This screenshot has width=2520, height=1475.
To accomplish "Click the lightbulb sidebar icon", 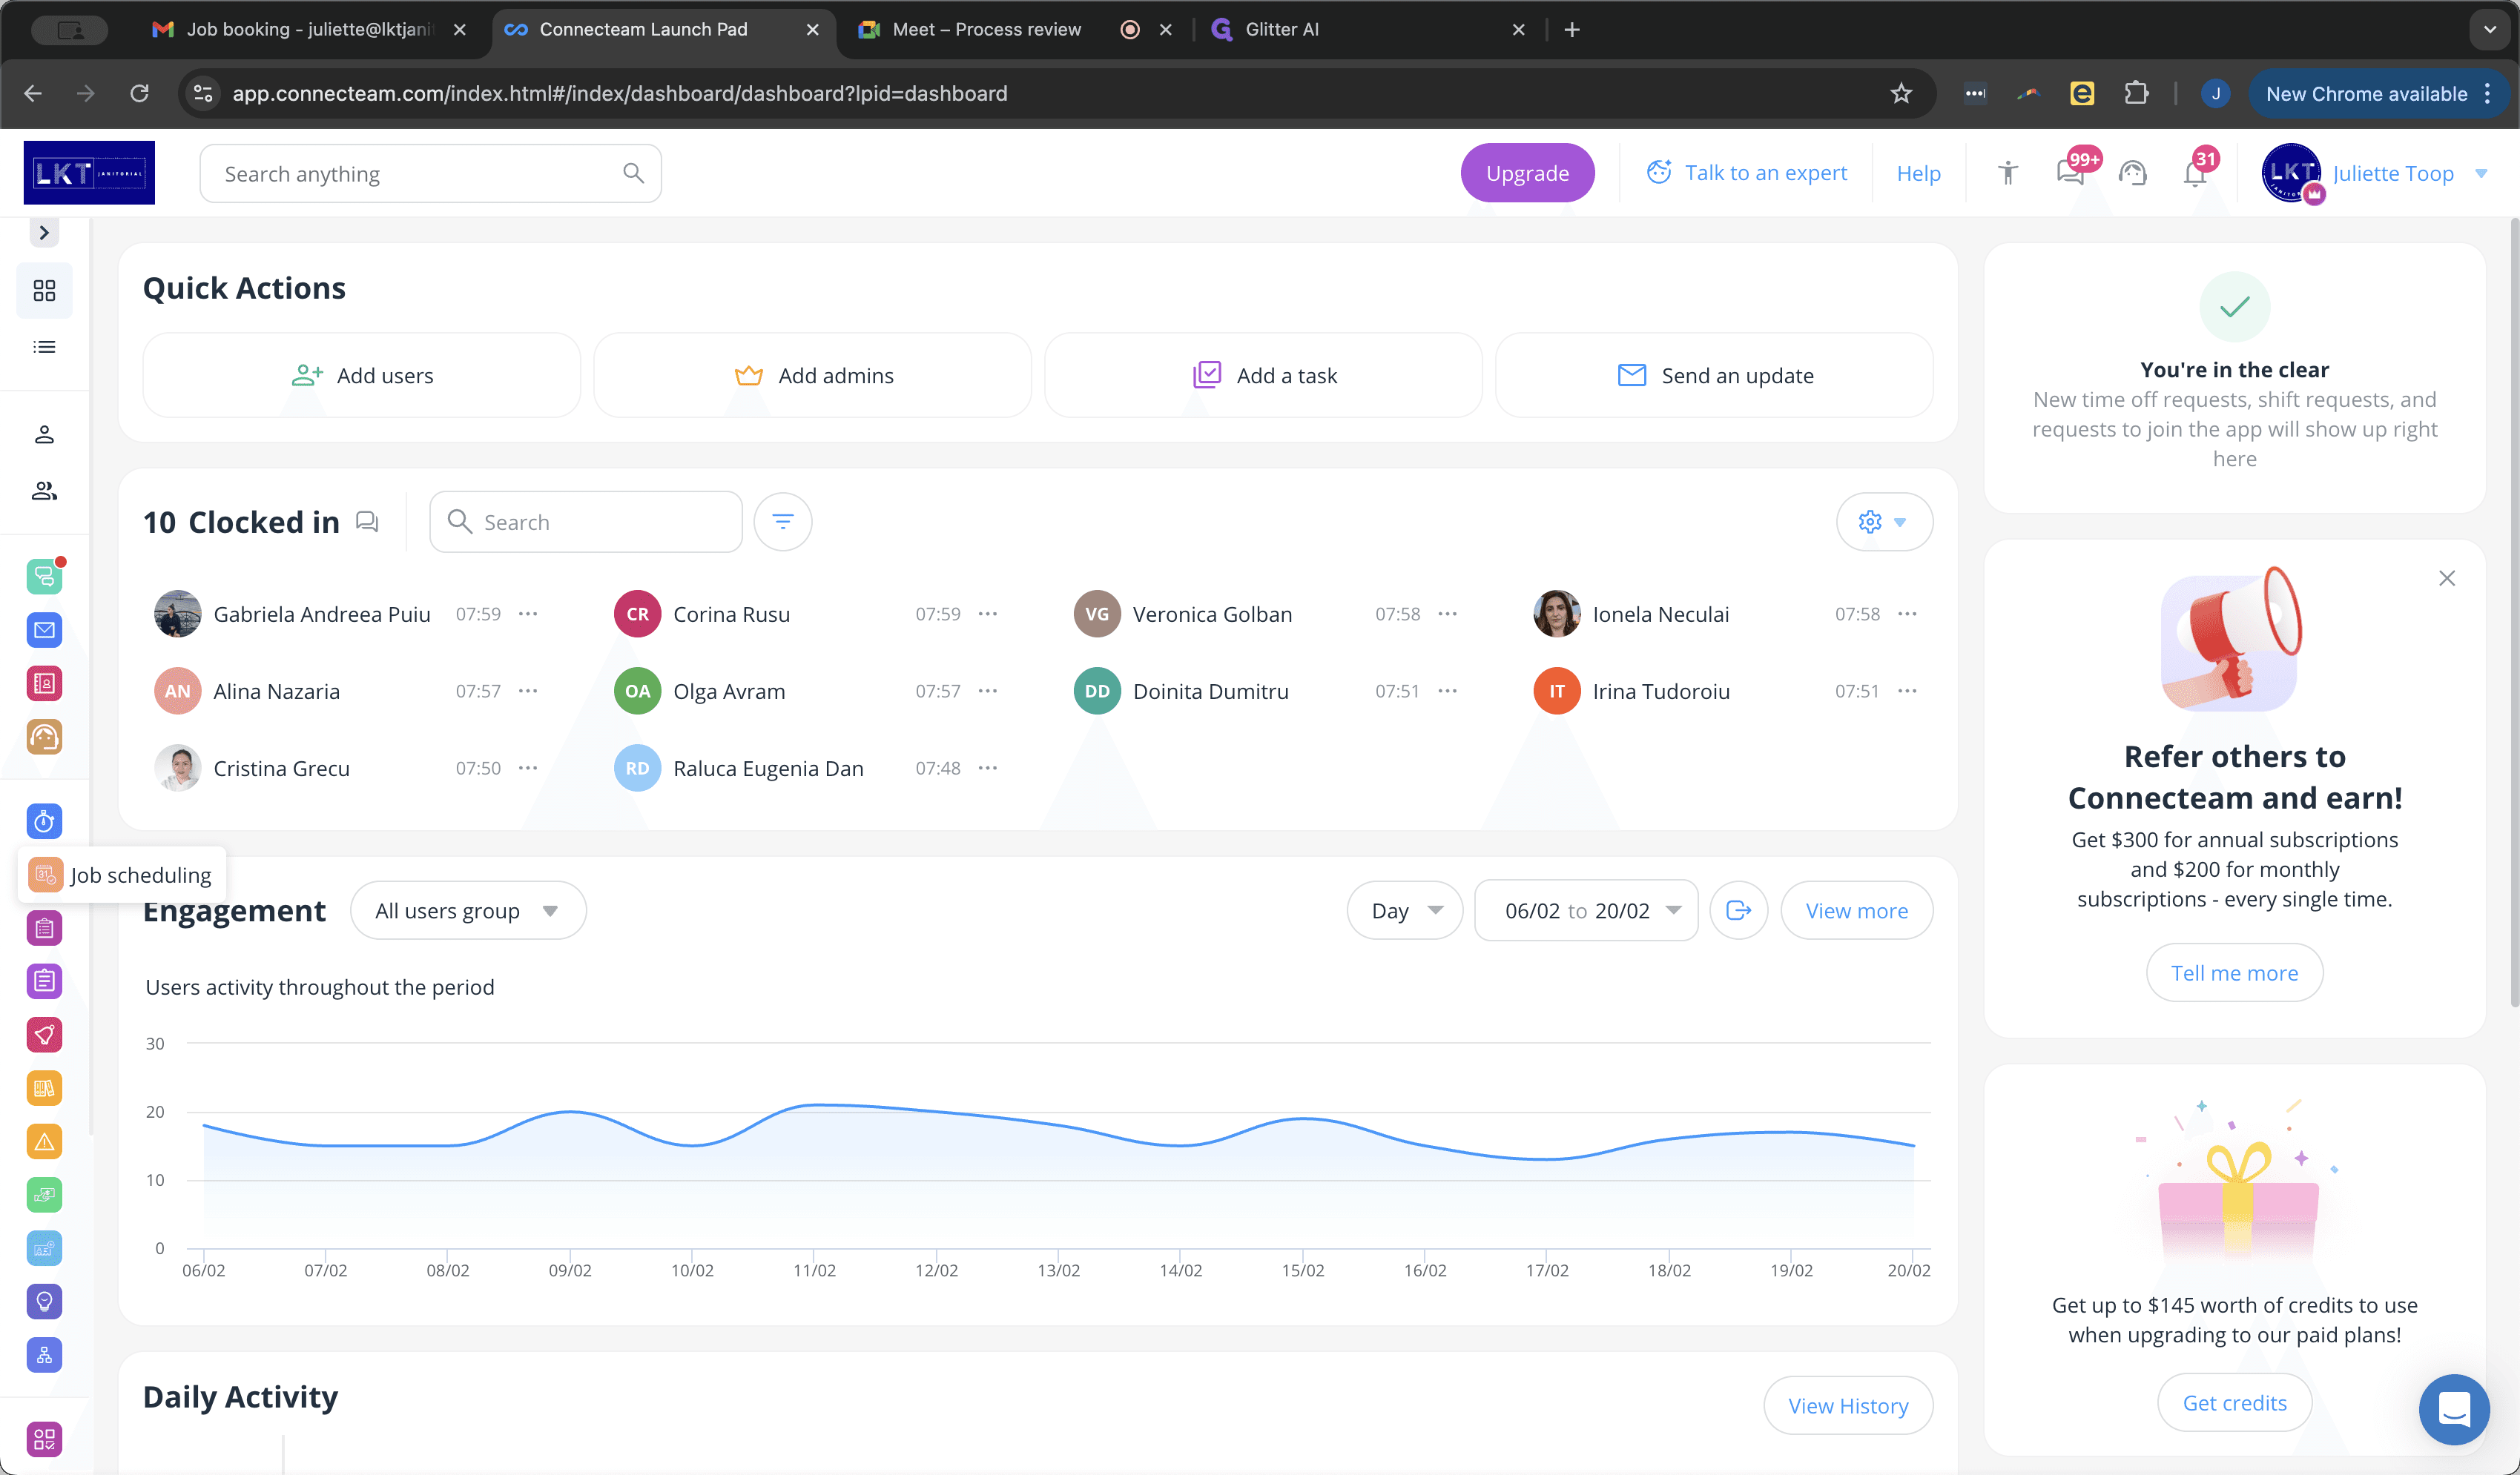I will click(x=44, y=1301).
